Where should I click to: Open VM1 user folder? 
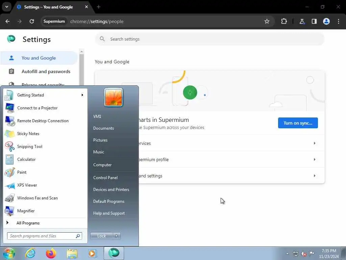point(97,116)
